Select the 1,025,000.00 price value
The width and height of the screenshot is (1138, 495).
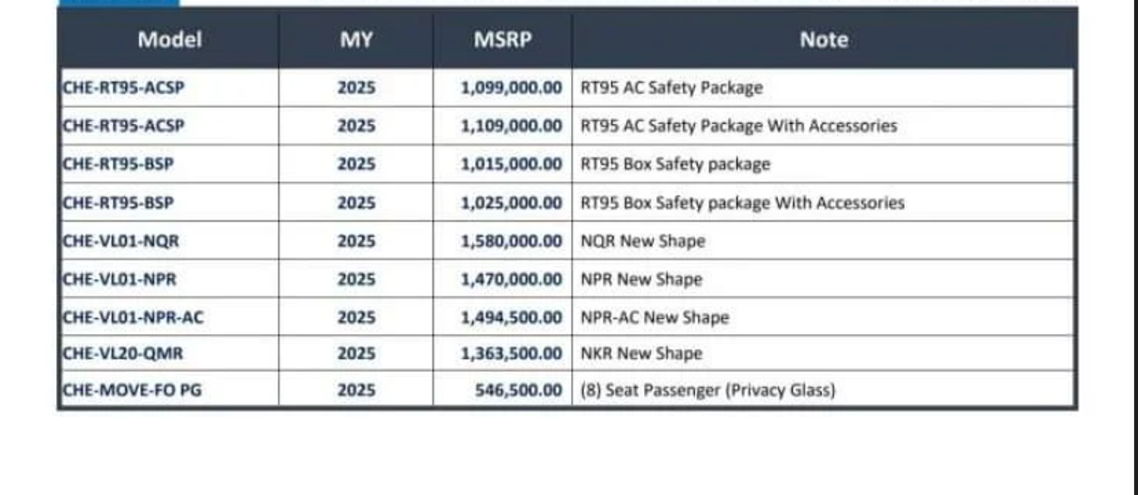tap(512, 203)
